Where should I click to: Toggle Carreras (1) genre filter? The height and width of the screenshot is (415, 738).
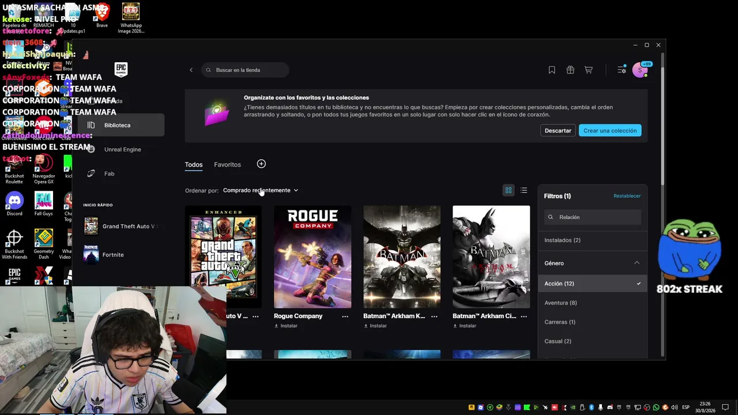pyautogui.click(x=593, y=322)
